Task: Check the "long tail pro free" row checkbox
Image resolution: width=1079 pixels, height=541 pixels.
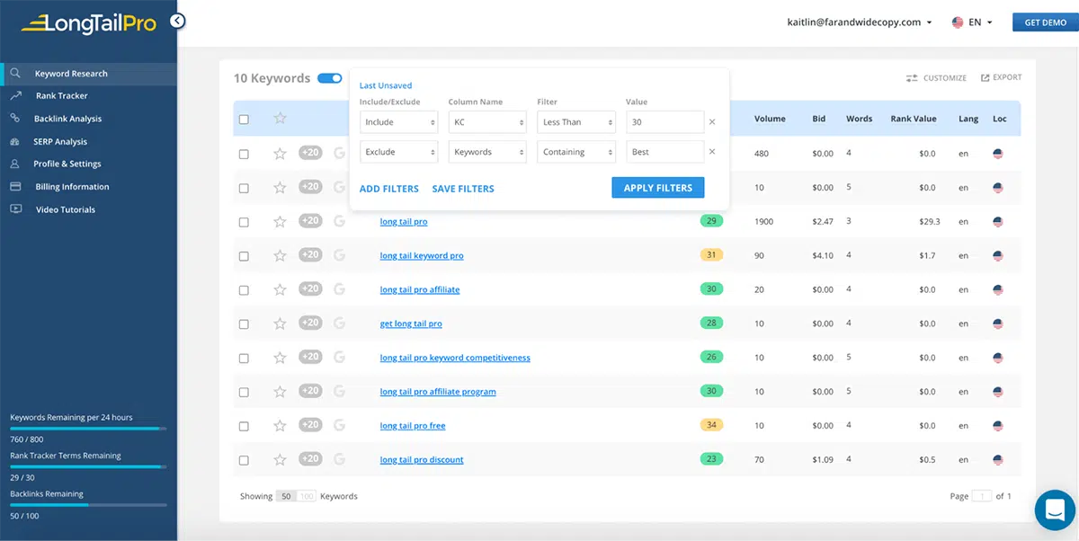Action: 244,426
